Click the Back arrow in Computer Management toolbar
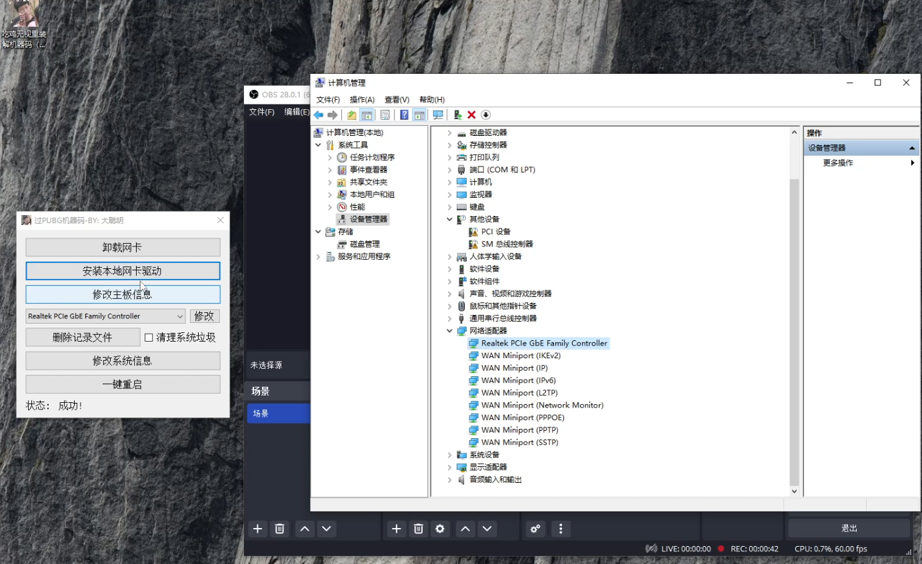The width and height of the screenshot is (922, 564). (319, 115)
